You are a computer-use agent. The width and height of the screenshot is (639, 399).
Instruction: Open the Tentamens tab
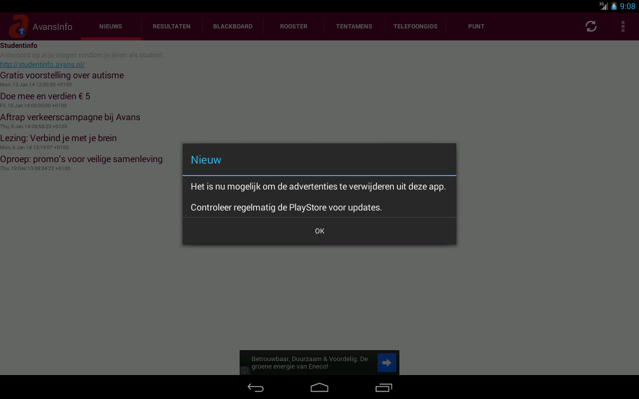(x=354, y=26)
